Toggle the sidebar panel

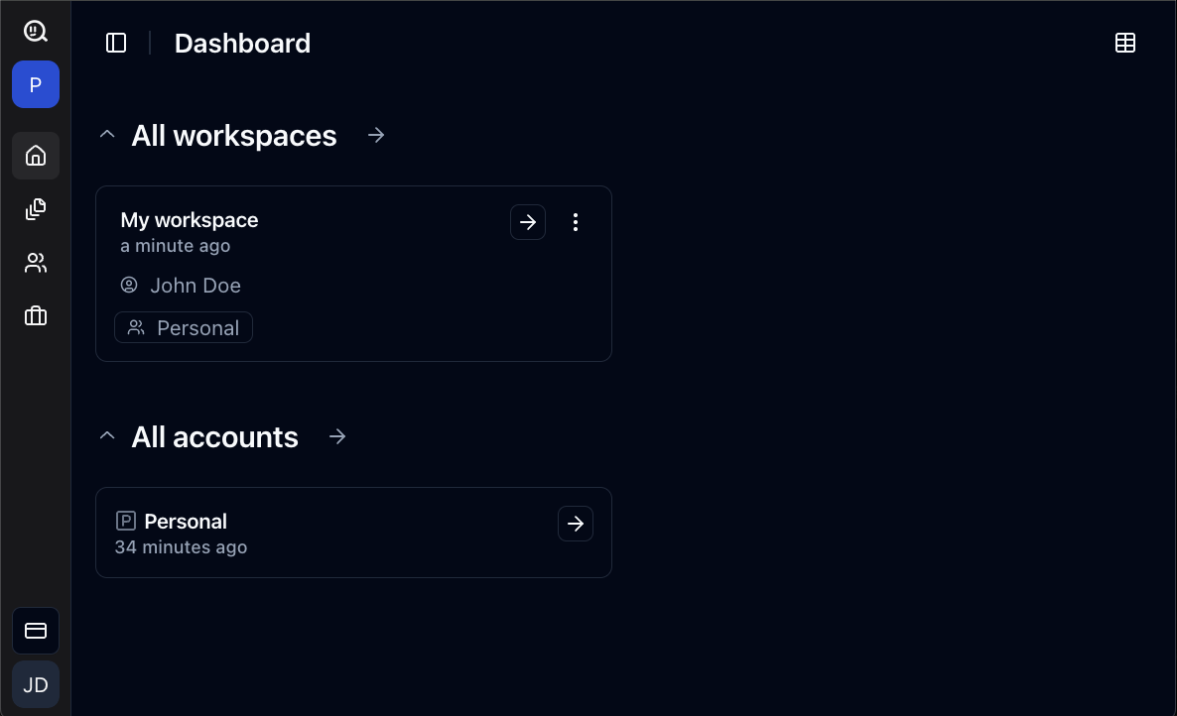coord(116,43)
